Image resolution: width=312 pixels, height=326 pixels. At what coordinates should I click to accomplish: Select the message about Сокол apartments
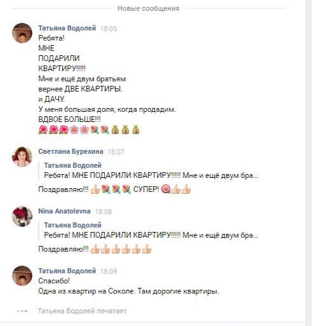click(x=128, y=291)
